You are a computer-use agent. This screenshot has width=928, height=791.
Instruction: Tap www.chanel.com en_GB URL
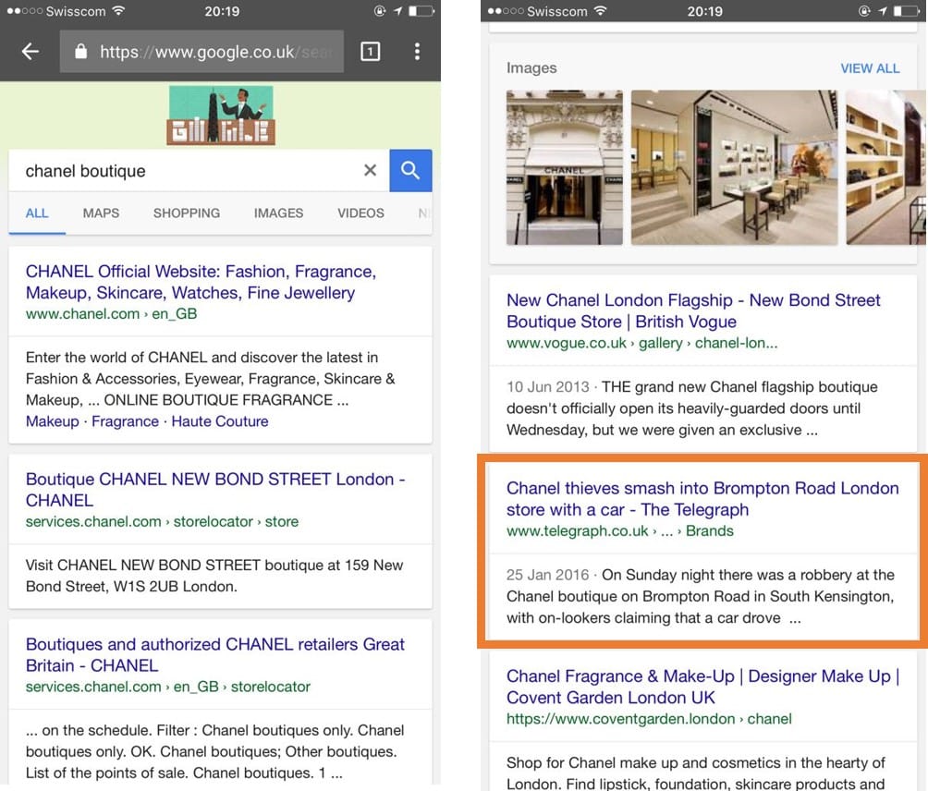coord(111,313)
